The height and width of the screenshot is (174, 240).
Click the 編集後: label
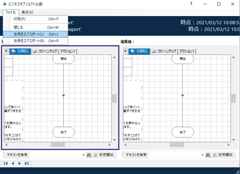click(127, 42)
